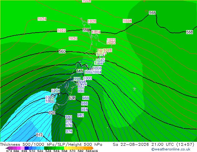This screenshot has width=197, height=152.
Task: Click legend value 582
Action: (80, 151)
